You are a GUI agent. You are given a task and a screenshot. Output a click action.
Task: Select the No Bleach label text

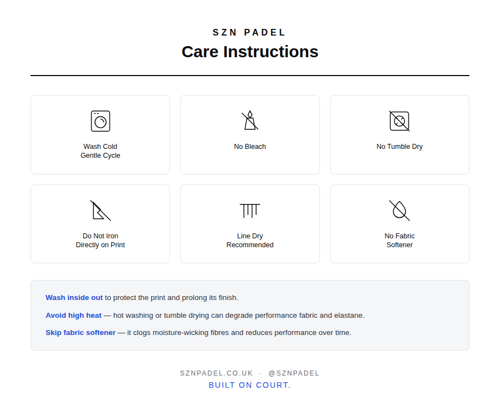249,146
